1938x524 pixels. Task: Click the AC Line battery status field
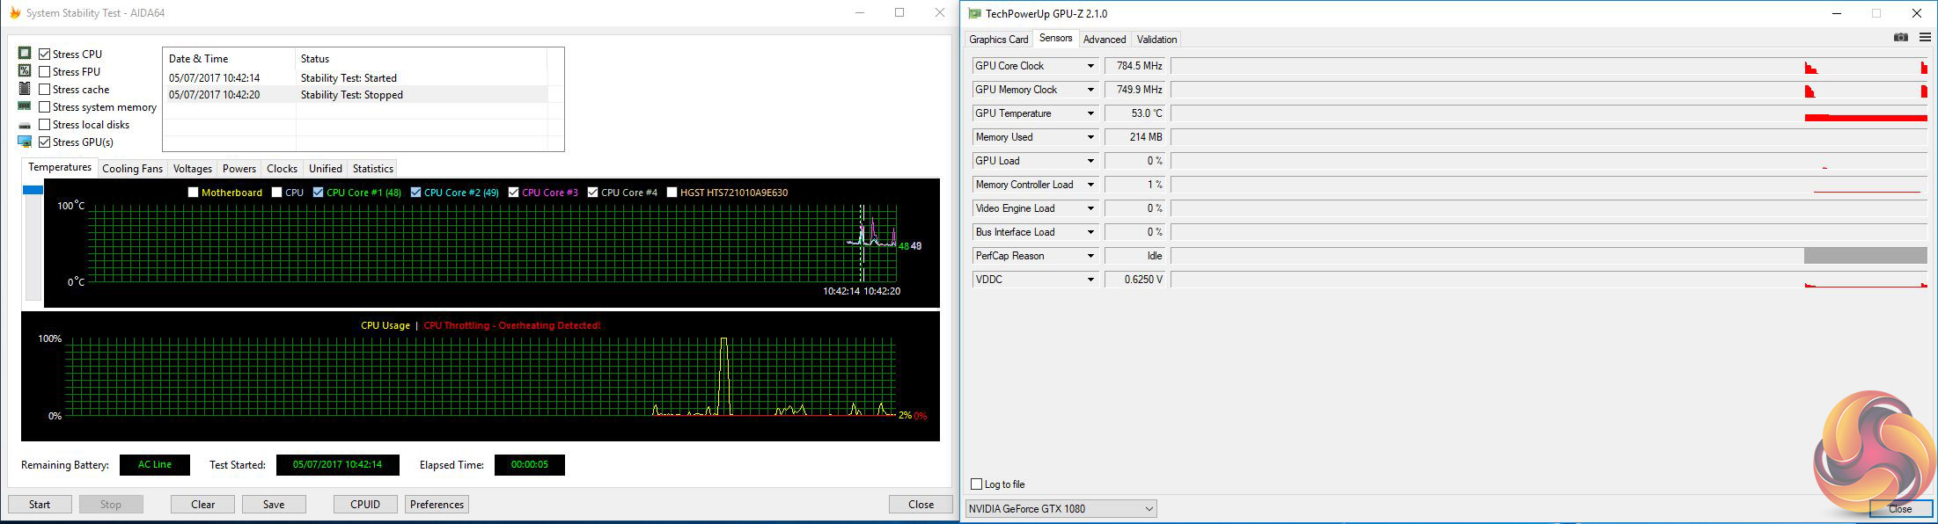coord(155,465)
